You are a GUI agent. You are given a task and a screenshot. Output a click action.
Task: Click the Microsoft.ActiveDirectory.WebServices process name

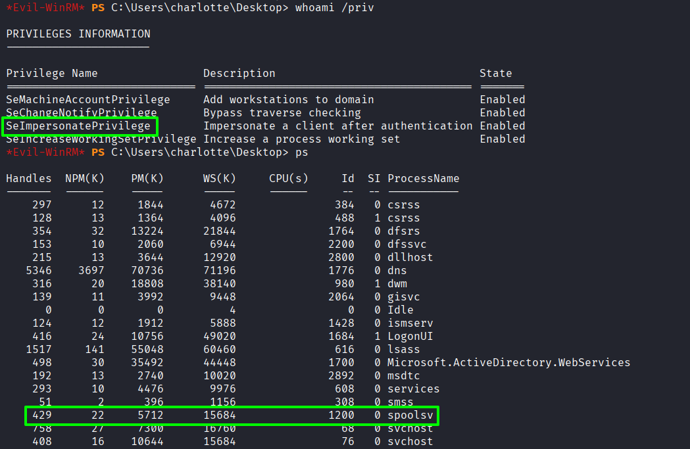pyautogui.click(x=508, y=362)
